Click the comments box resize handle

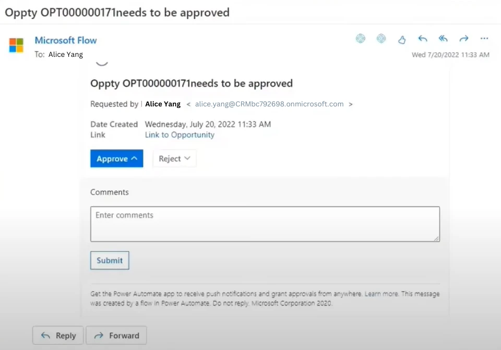pos(436,238)
